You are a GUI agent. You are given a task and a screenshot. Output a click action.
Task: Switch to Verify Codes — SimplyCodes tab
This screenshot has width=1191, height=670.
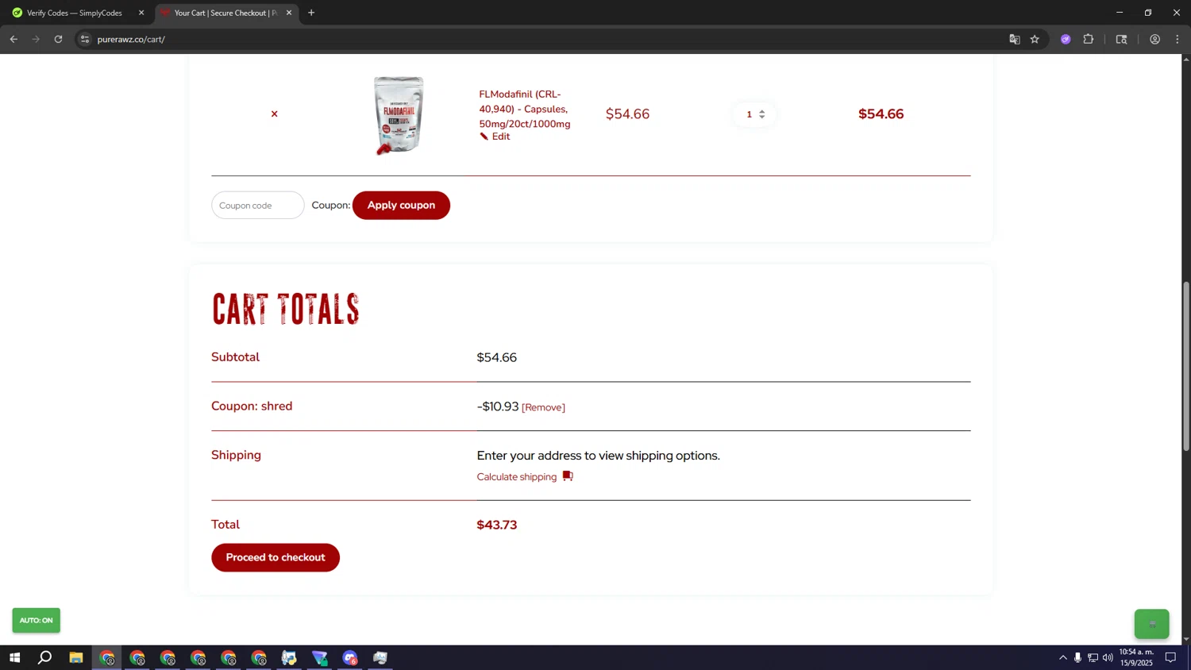tap(75, 13)
